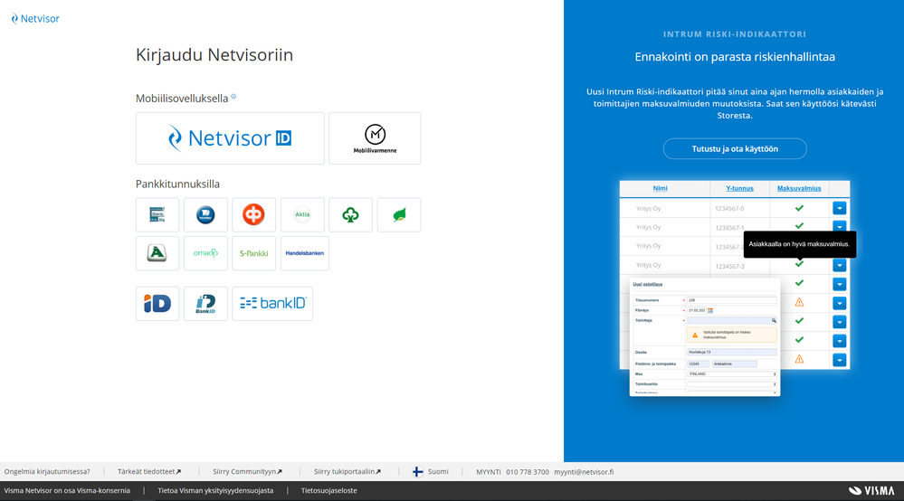Click 'Ennakointi on parasta riskienhallintaa' headline
The width and height of the screenshot is (904, 501).
(x=735, y=56)
